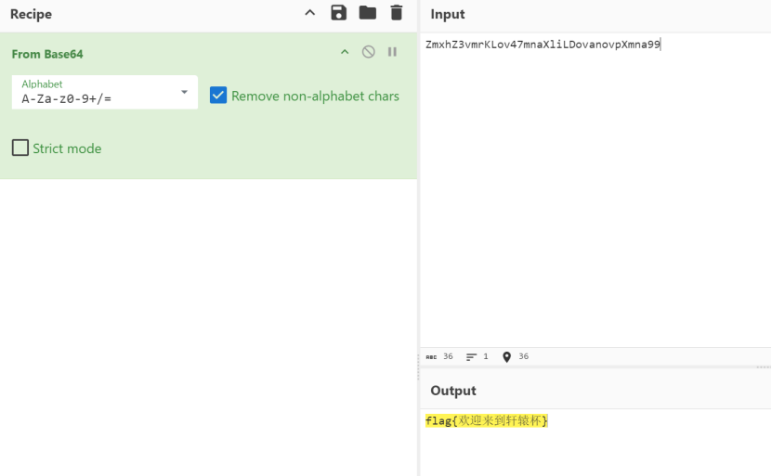Viewport: 772px width, 476px height.
Task: Click the cursor position marker icon
Action: coord(506,357)
